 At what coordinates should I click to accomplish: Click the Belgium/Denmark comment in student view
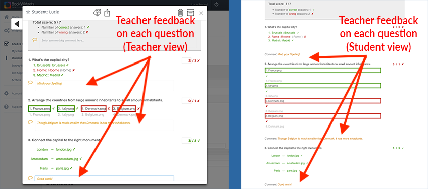pos(314,138)
